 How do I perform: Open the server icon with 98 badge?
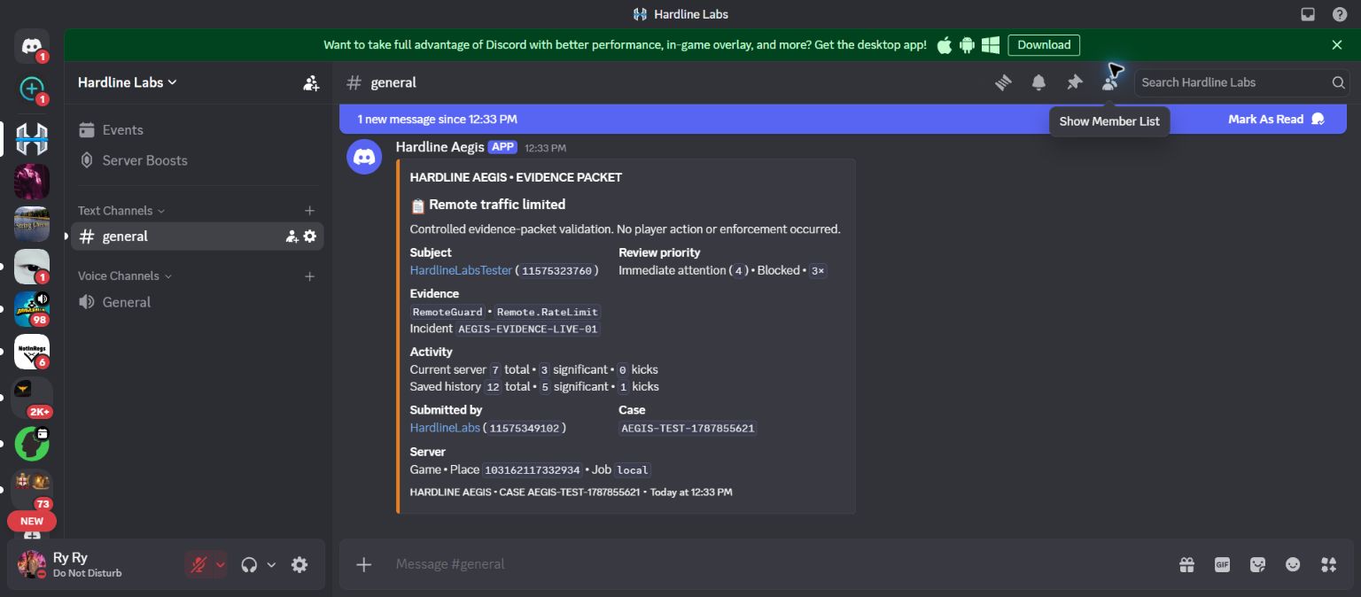pyautogui.click(x=32, y=309)
